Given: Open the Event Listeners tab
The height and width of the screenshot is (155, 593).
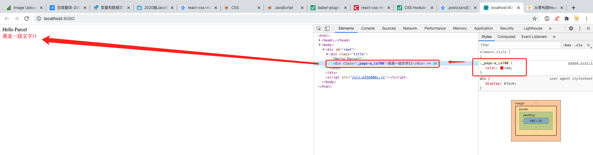Looking at the screenshot, I should pyautogui.click(x=534, y=37).
